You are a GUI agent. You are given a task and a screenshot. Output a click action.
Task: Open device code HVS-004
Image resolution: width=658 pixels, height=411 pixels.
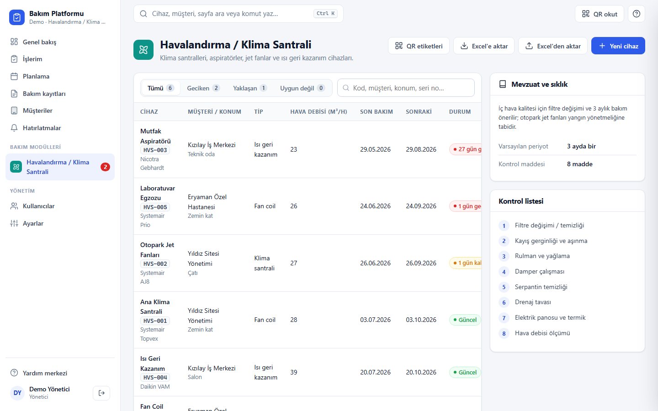pos(155,377)
